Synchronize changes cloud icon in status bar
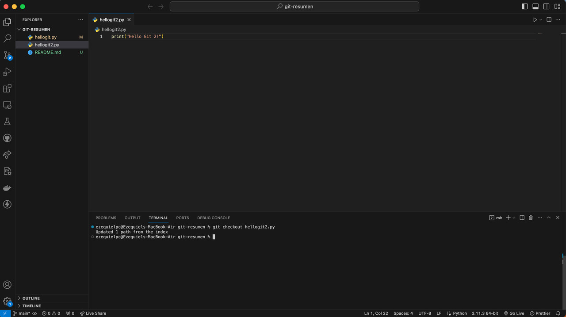The height and width of the screenshot is (317, 566). tap(34, 313)
